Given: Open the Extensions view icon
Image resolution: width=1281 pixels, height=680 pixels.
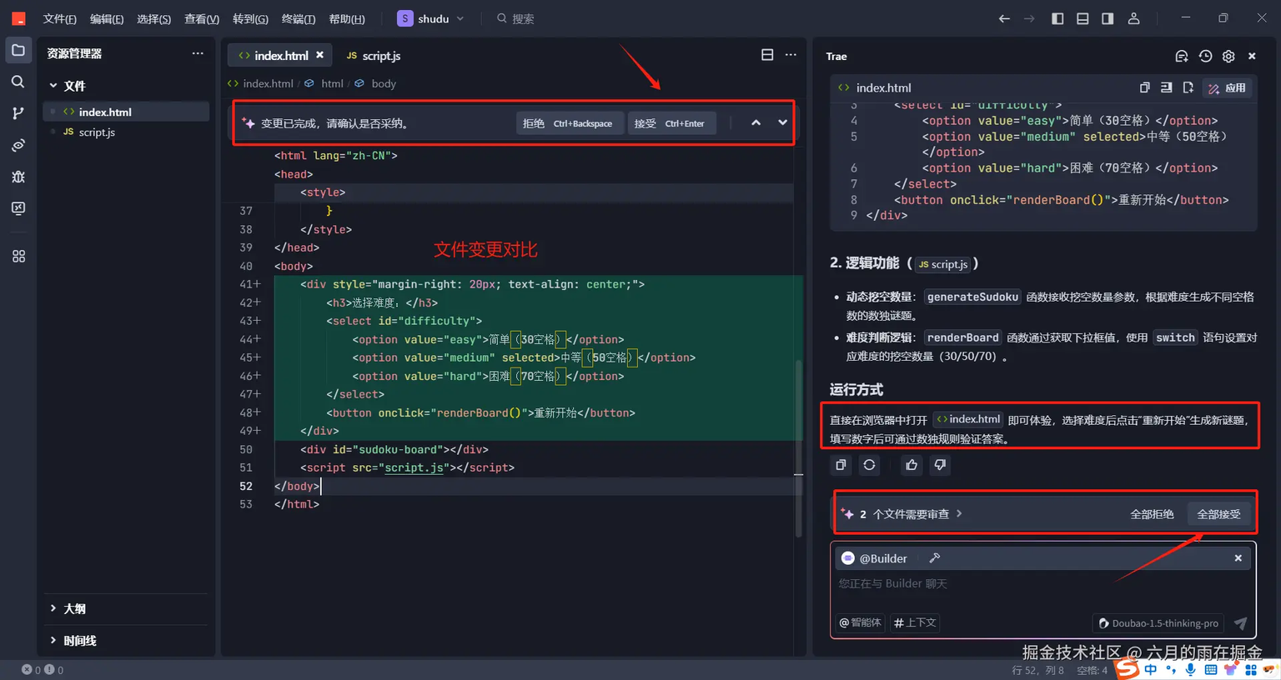Looking at the screenshot, I should click(x=18, y=257).
